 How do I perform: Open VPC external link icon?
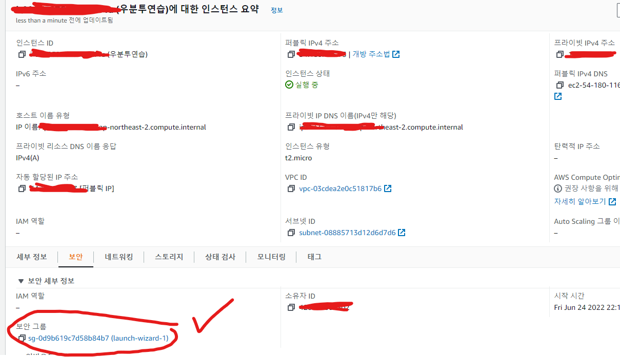(388, 188)
